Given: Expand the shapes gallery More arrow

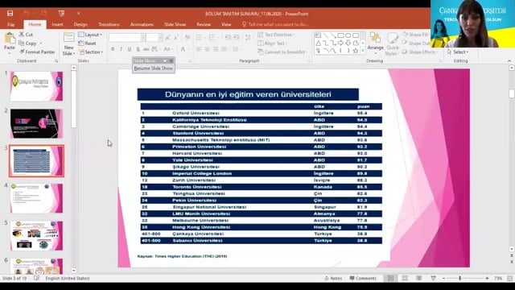Looking at the screenshot, I should (363, 51).
